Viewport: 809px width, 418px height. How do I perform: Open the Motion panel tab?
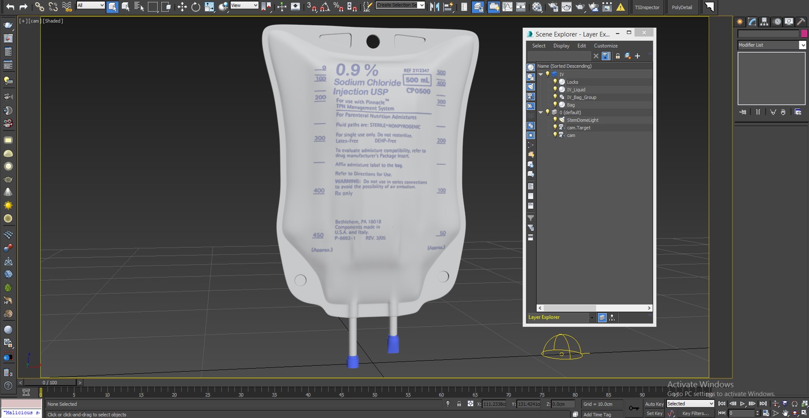tap(777, 21)
